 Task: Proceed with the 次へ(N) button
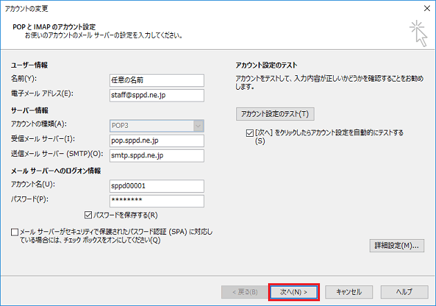click(294, 291)
